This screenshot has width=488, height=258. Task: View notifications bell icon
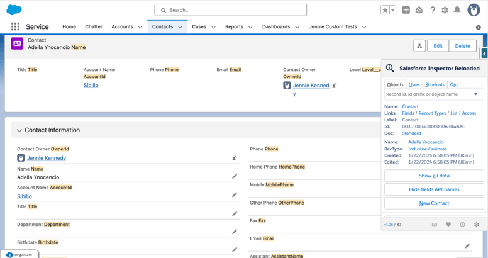(x=457, y=10)
